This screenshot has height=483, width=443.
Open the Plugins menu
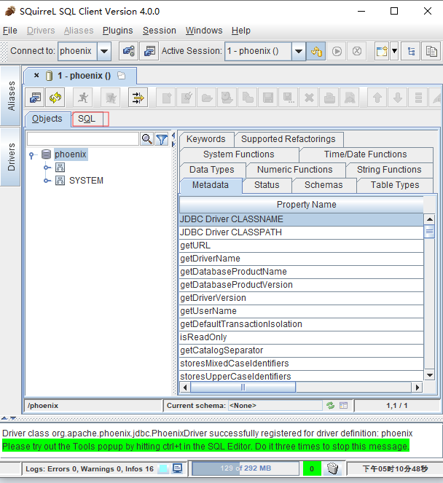coord(117,31)
